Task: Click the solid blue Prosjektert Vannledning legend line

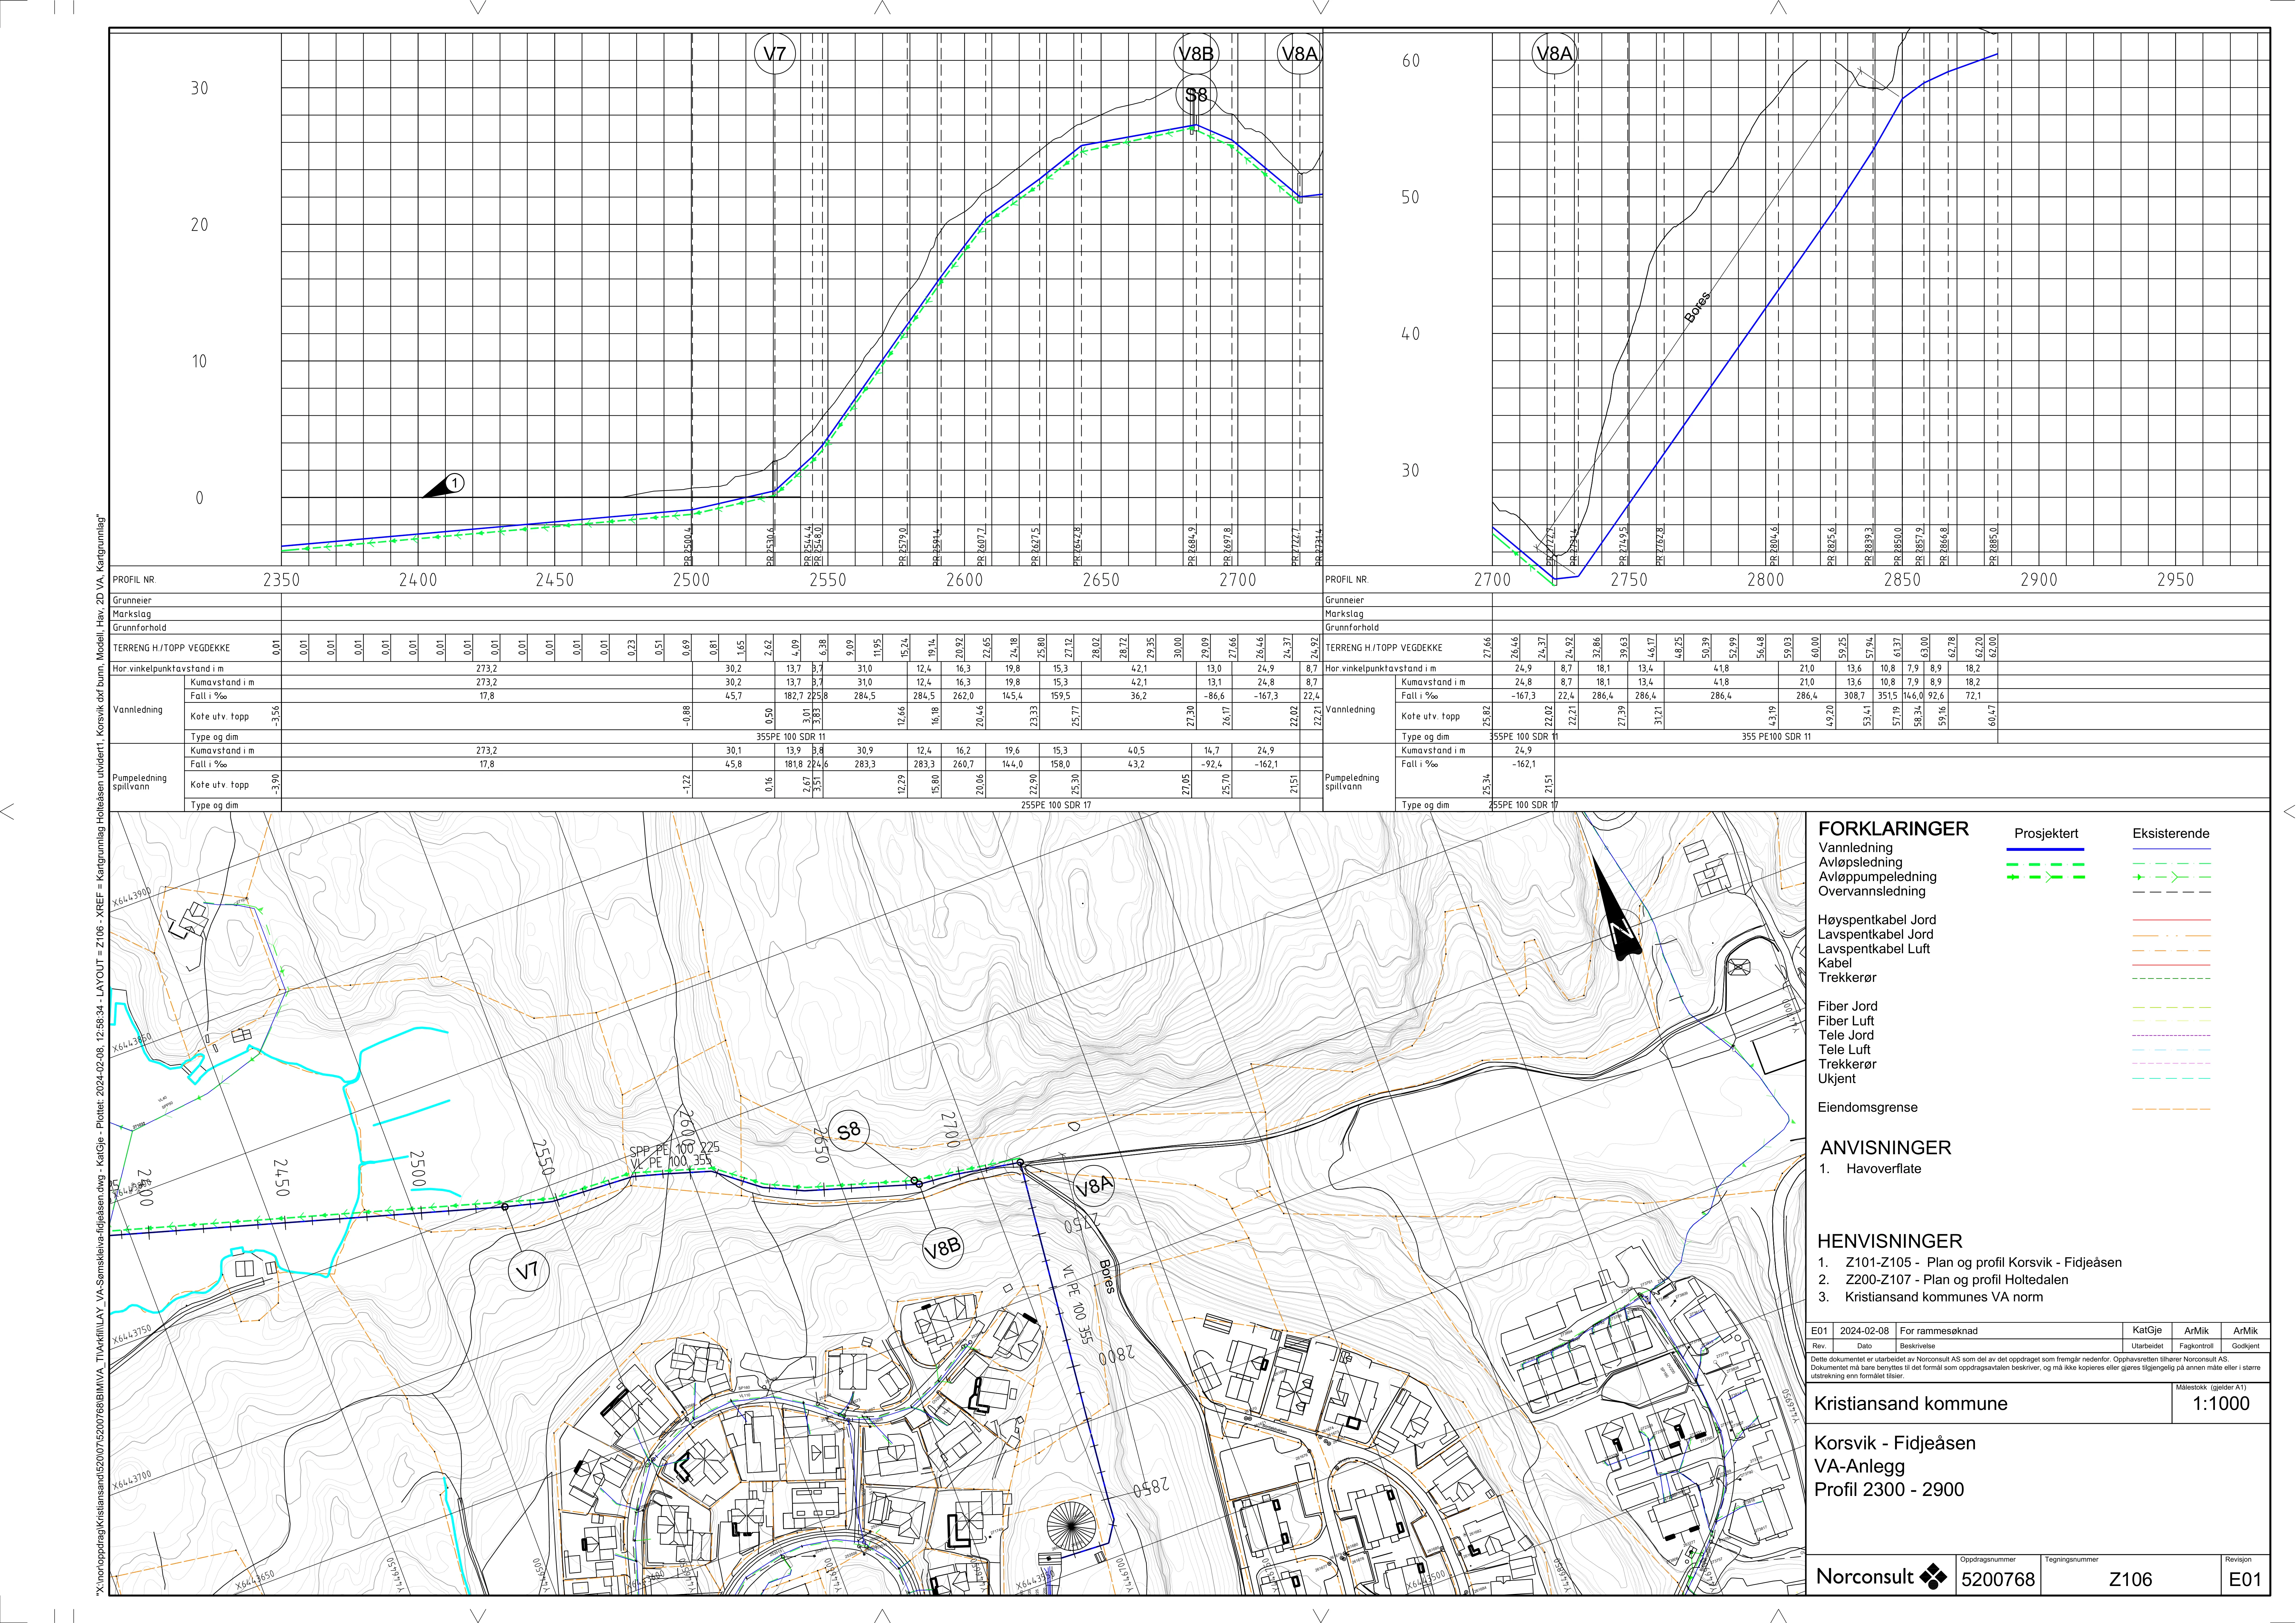Action: 2045,849
